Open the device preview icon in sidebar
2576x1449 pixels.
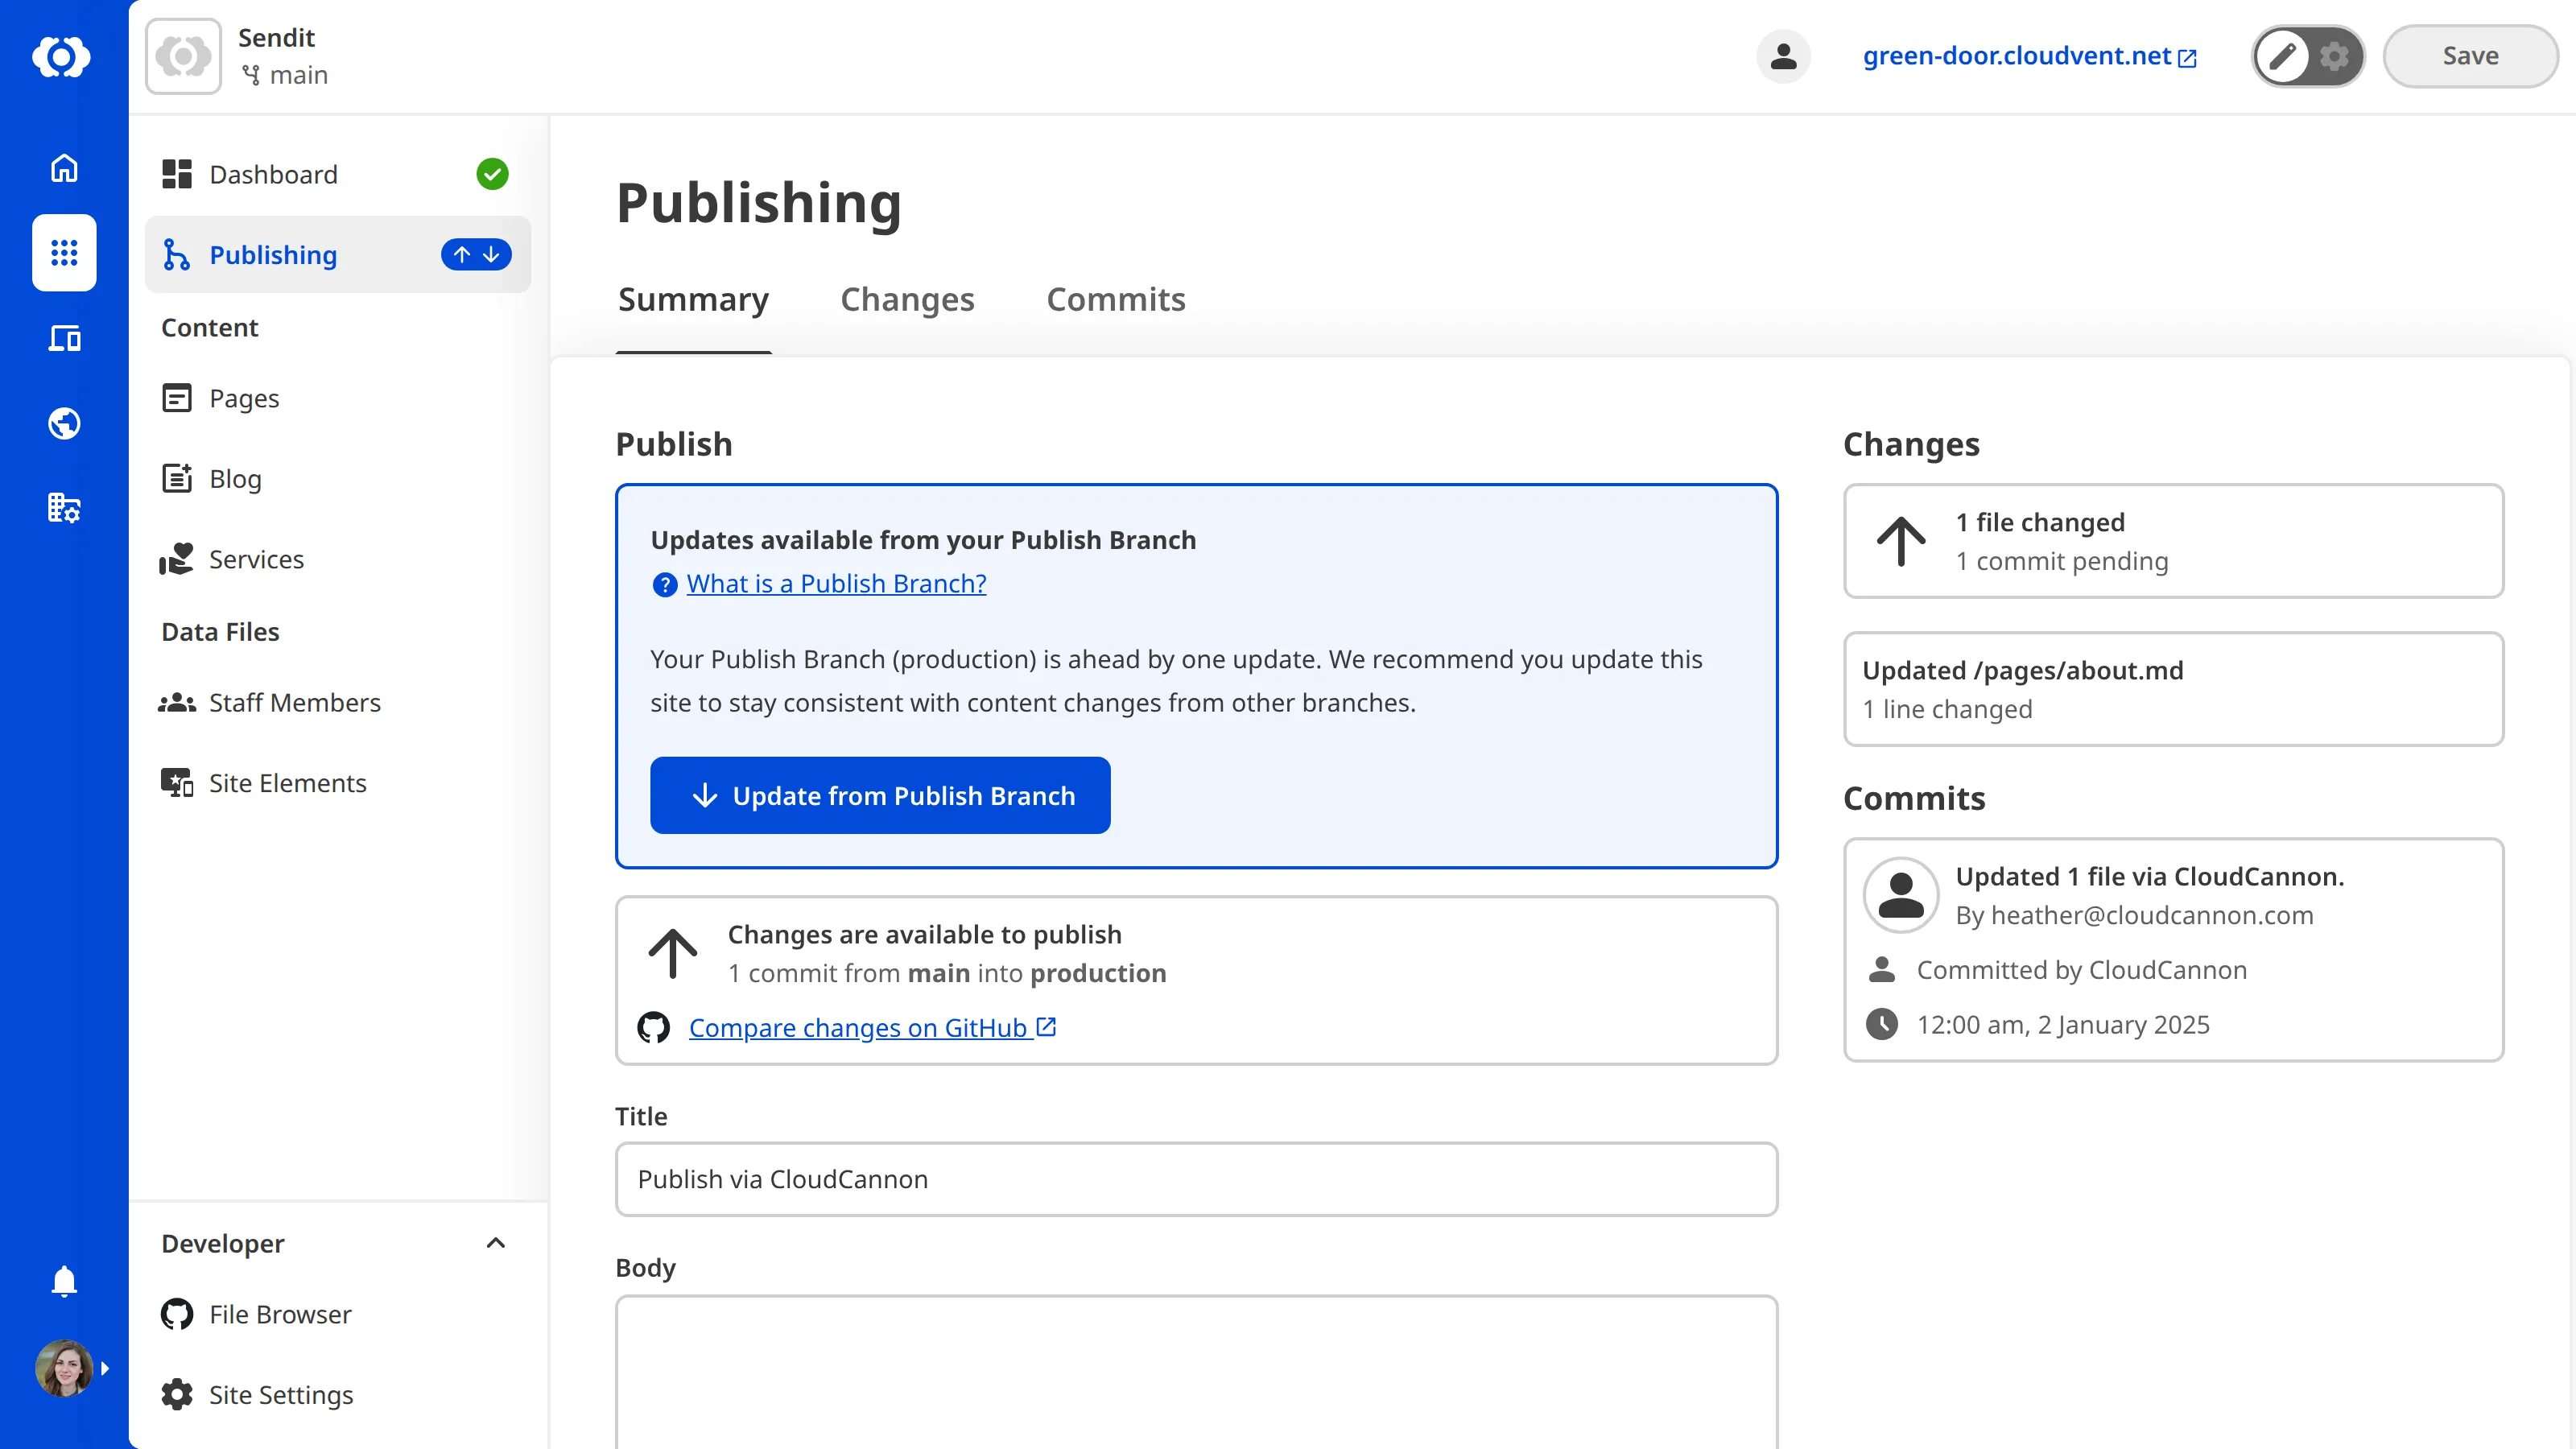(63, 338)
